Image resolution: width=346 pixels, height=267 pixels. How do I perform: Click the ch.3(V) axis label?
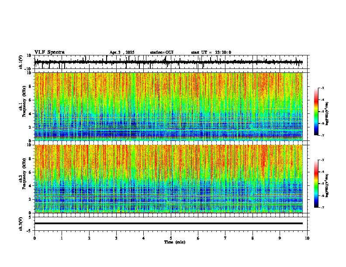21,224
